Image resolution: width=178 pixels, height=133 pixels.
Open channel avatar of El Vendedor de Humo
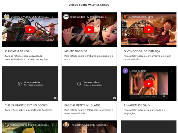(x=125, y=17)
